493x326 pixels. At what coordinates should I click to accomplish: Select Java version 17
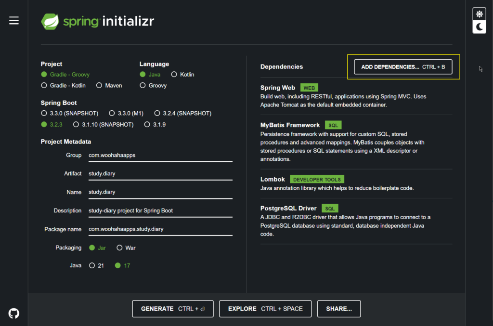point(123,266)
